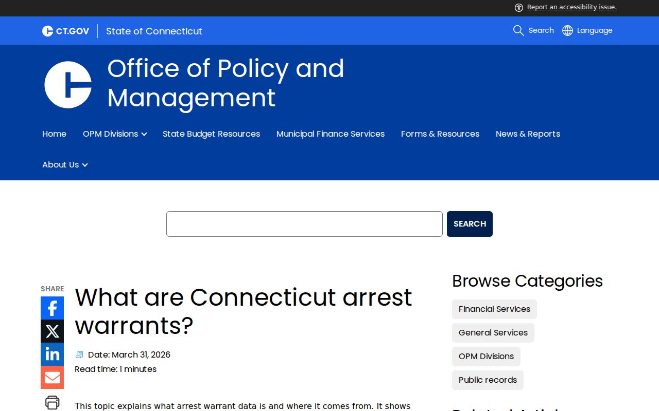Open News & Reports menu
Screen dimensions: 659x411
point(528,134)
